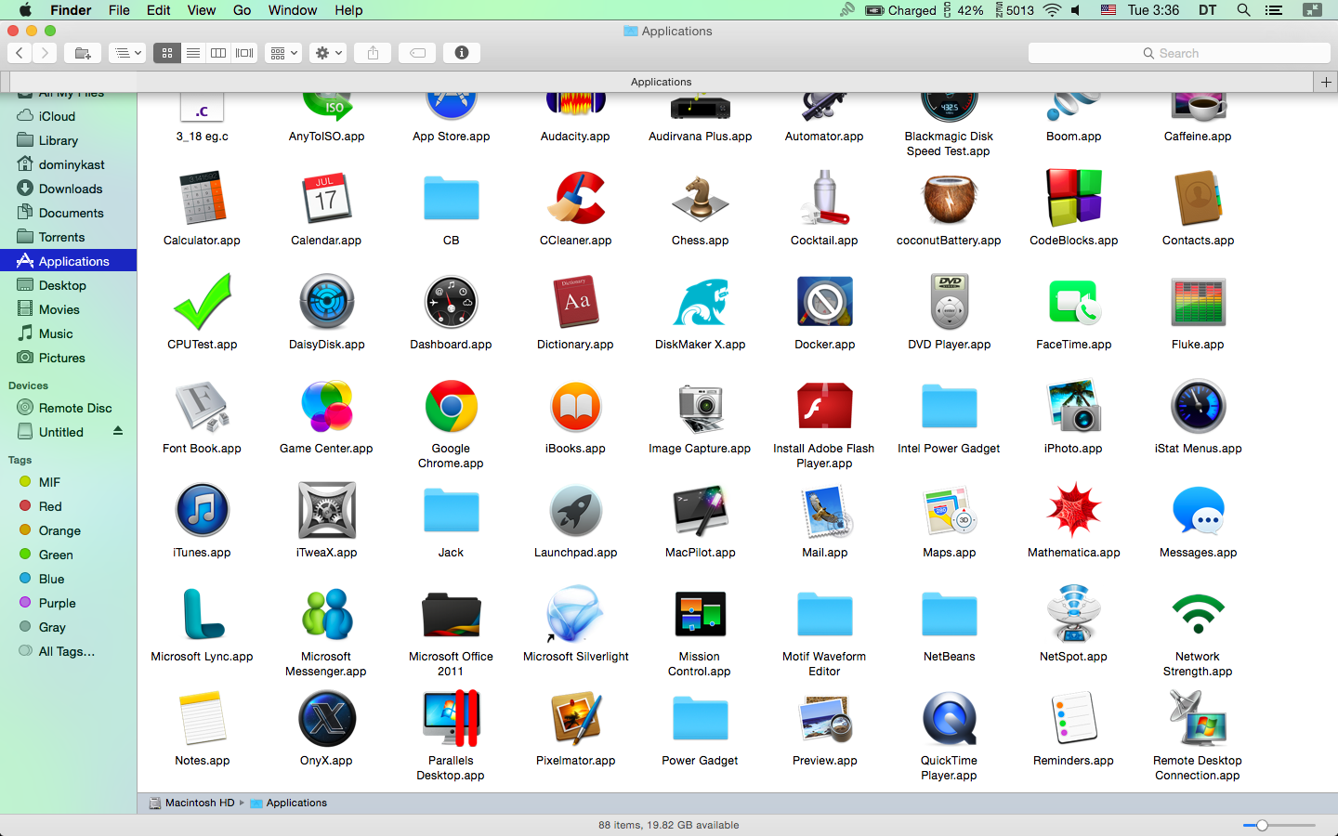Click the Get Info toolbar button
Screen dimensions: 1338x836
coord(462,53)
